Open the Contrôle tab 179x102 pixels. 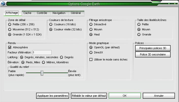pyautogui.click(x=43, y=13)
